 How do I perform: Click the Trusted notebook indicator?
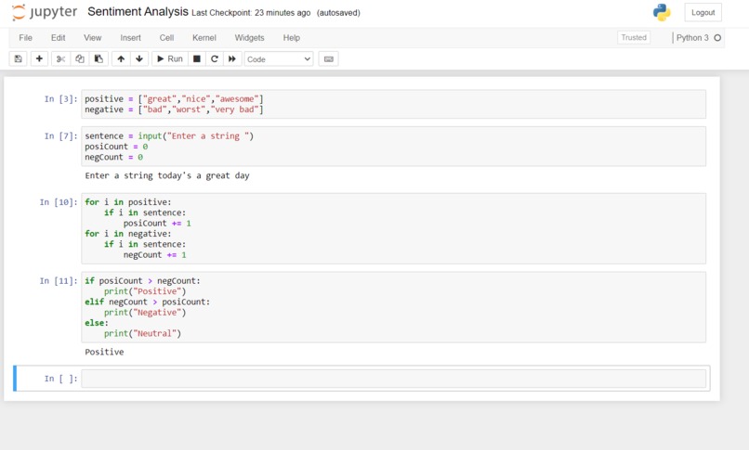(x=634, y=37)
